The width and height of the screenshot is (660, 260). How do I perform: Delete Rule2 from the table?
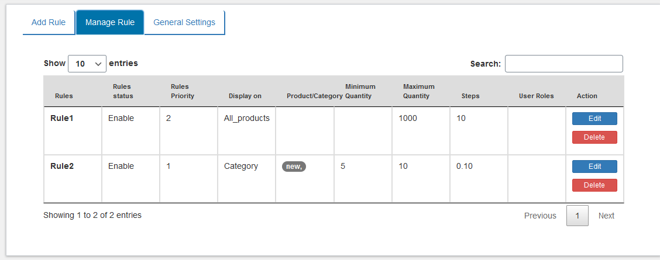[x=594, y=185]
